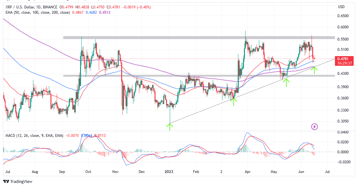This screenshot has width=358, height=187.
Task: Click the 0.6500 level on the price axis
Action: 343,16
